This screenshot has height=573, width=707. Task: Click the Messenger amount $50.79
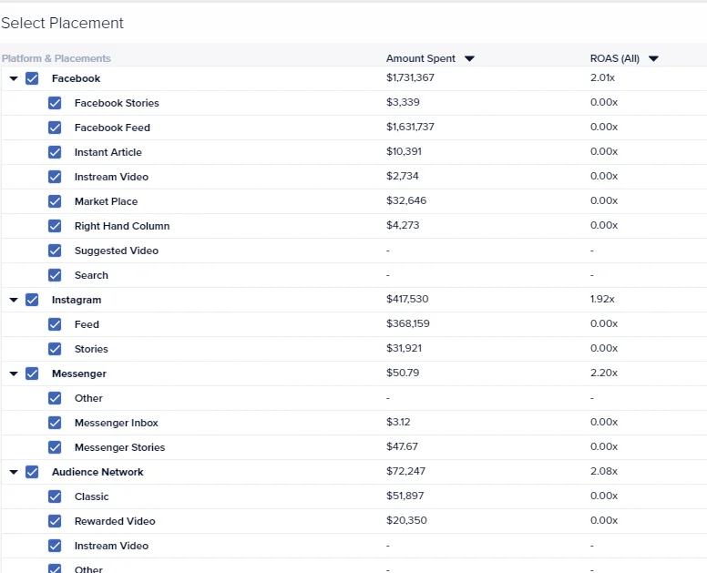tap(403, 373)
